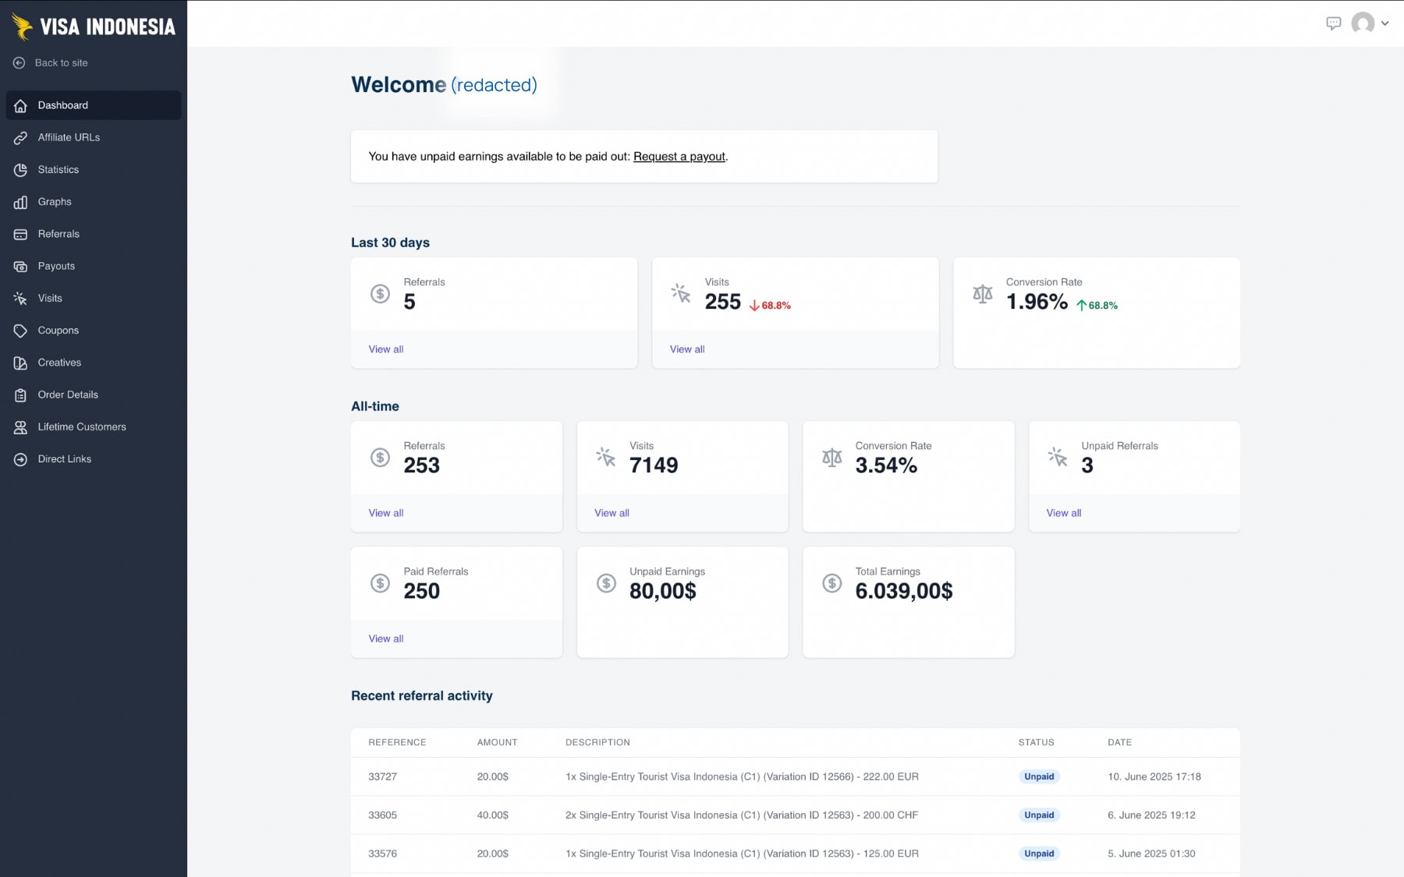Click the Unpaid status badge on referral 33727
The height and width of the screenshot is (877, 1404).
(x=1039, y=776)
